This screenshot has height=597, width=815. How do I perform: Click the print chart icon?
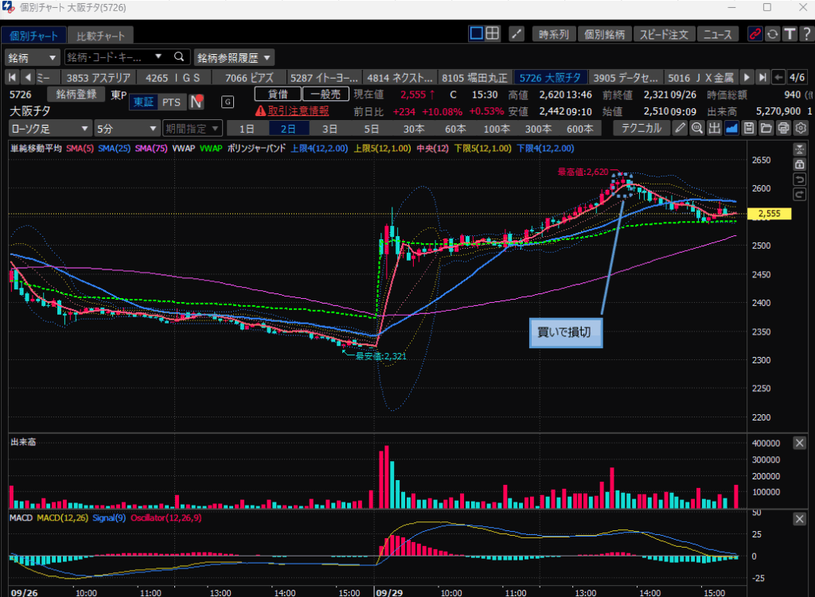783,128
